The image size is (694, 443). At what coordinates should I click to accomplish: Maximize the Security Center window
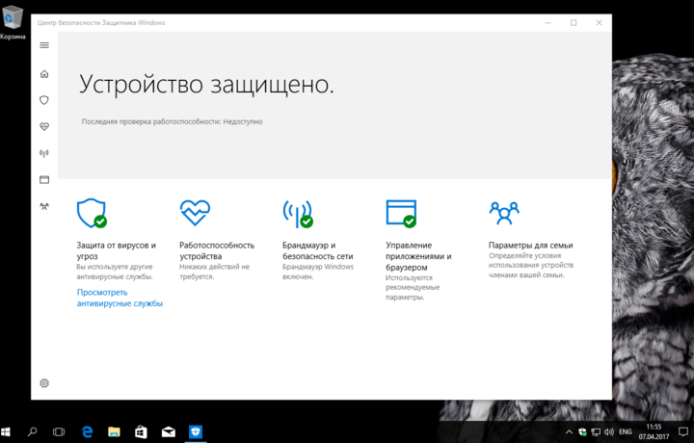pyautogui.click(x=574, y=22)
